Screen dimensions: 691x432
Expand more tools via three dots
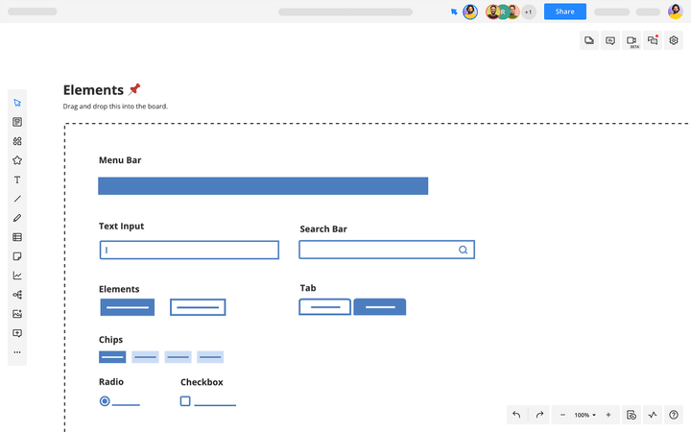17,352
